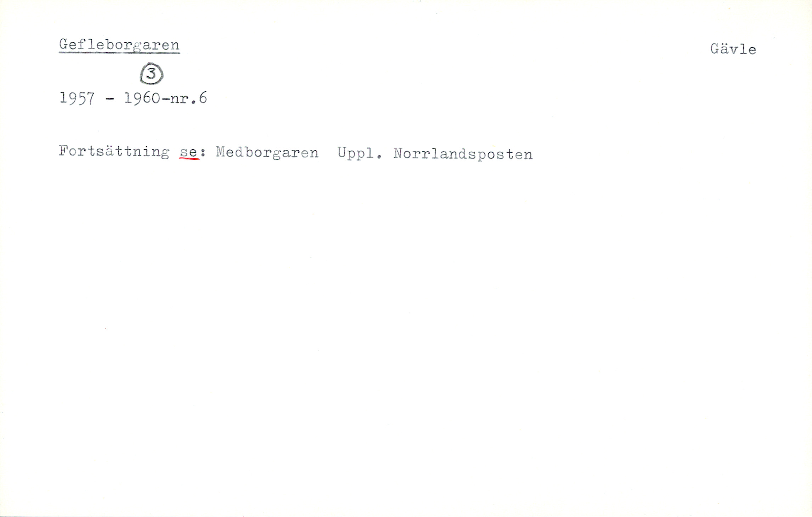The height and width of the screenshot is (517, 812).
Task: Click the place name Gävle
Action: click(733, 49)
